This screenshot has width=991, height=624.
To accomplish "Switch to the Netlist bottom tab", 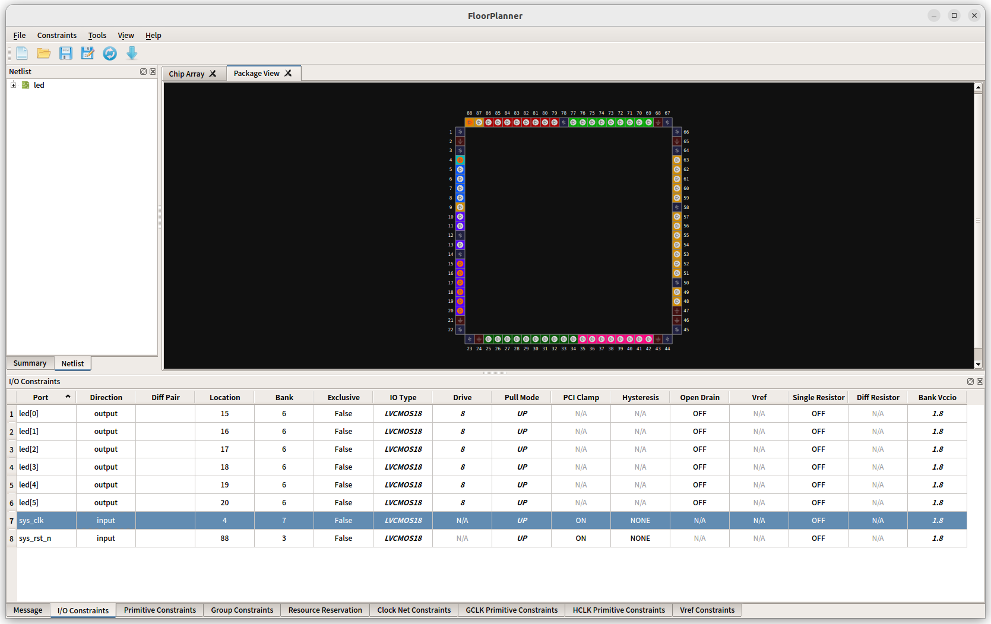I will (x=72, y=363).
